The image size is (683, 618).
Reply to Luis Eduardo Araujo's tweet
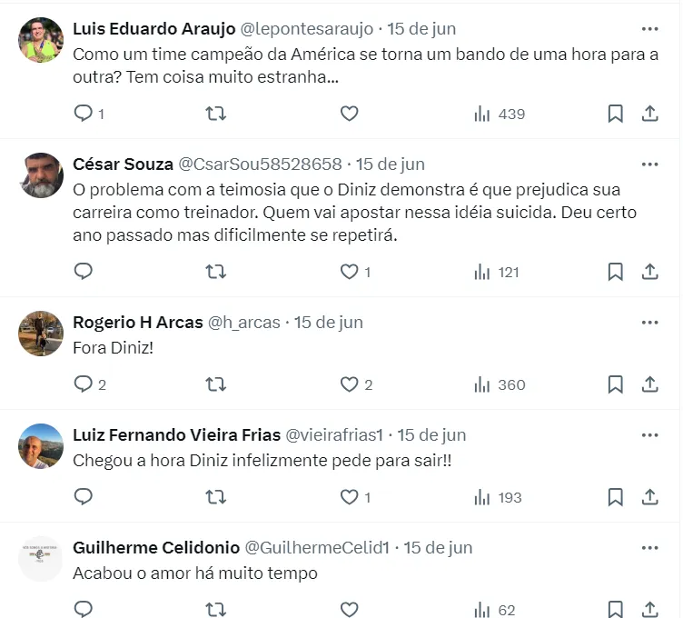tap(84, 114)
